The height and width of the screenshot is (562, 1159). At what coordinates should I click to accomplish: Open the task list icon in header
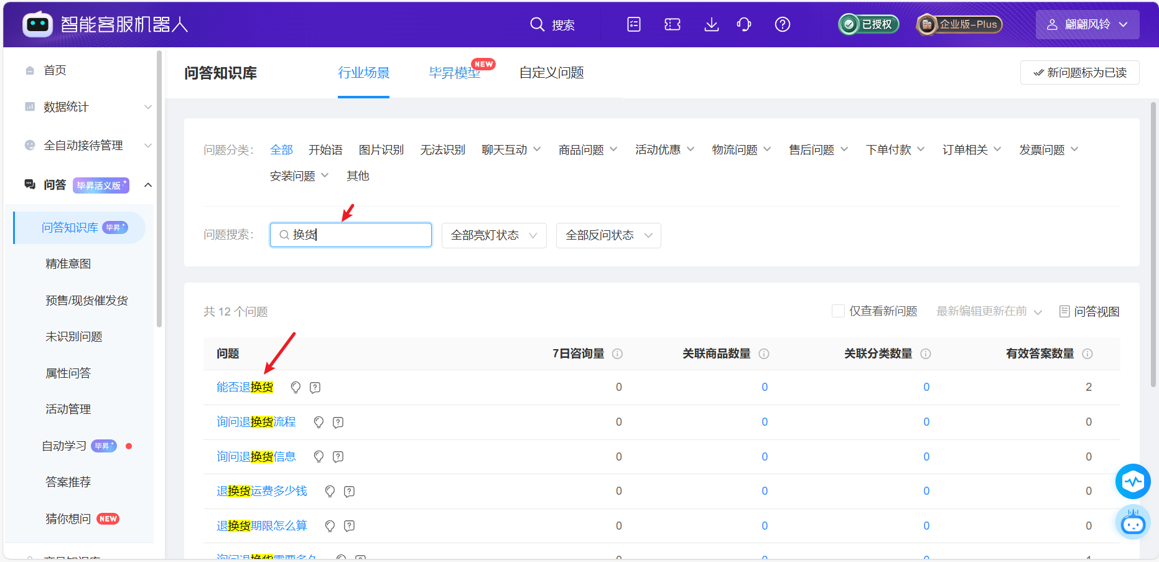634,24
